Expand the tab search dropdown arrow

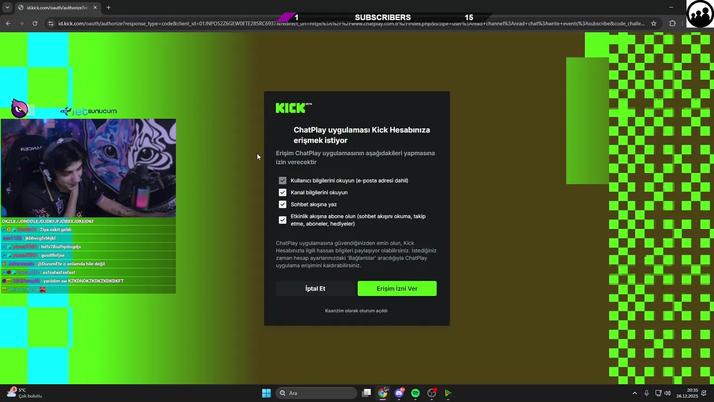(7, 8)
